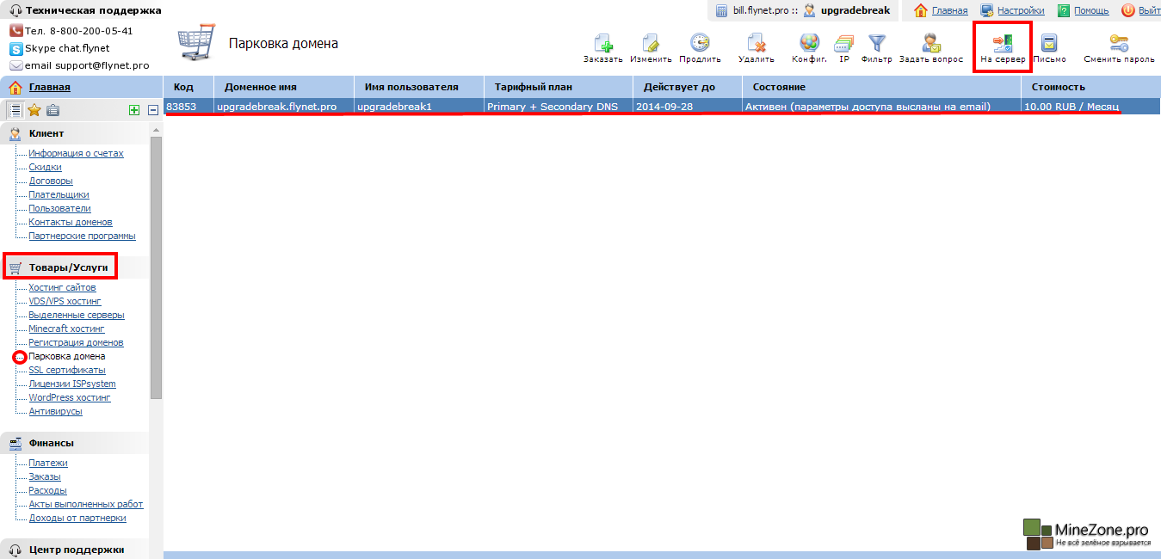Open Платежи link under Финансы
This screenshot has height=559, width=1161.
pyautogui.click(x=48, y=463)
